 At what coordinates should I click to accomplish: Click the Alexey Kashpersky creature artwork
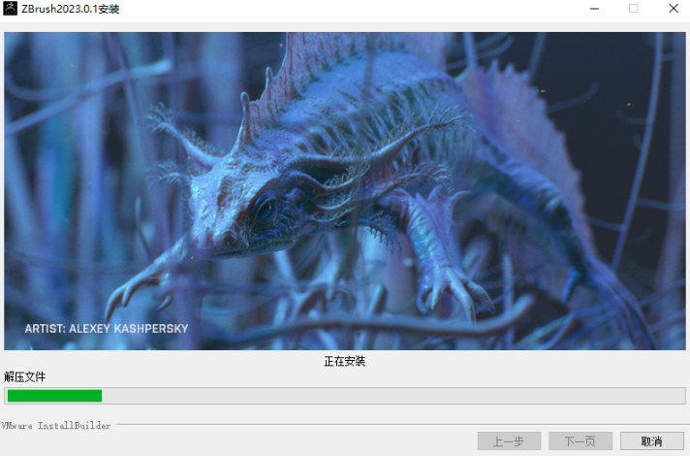point(345,191)
